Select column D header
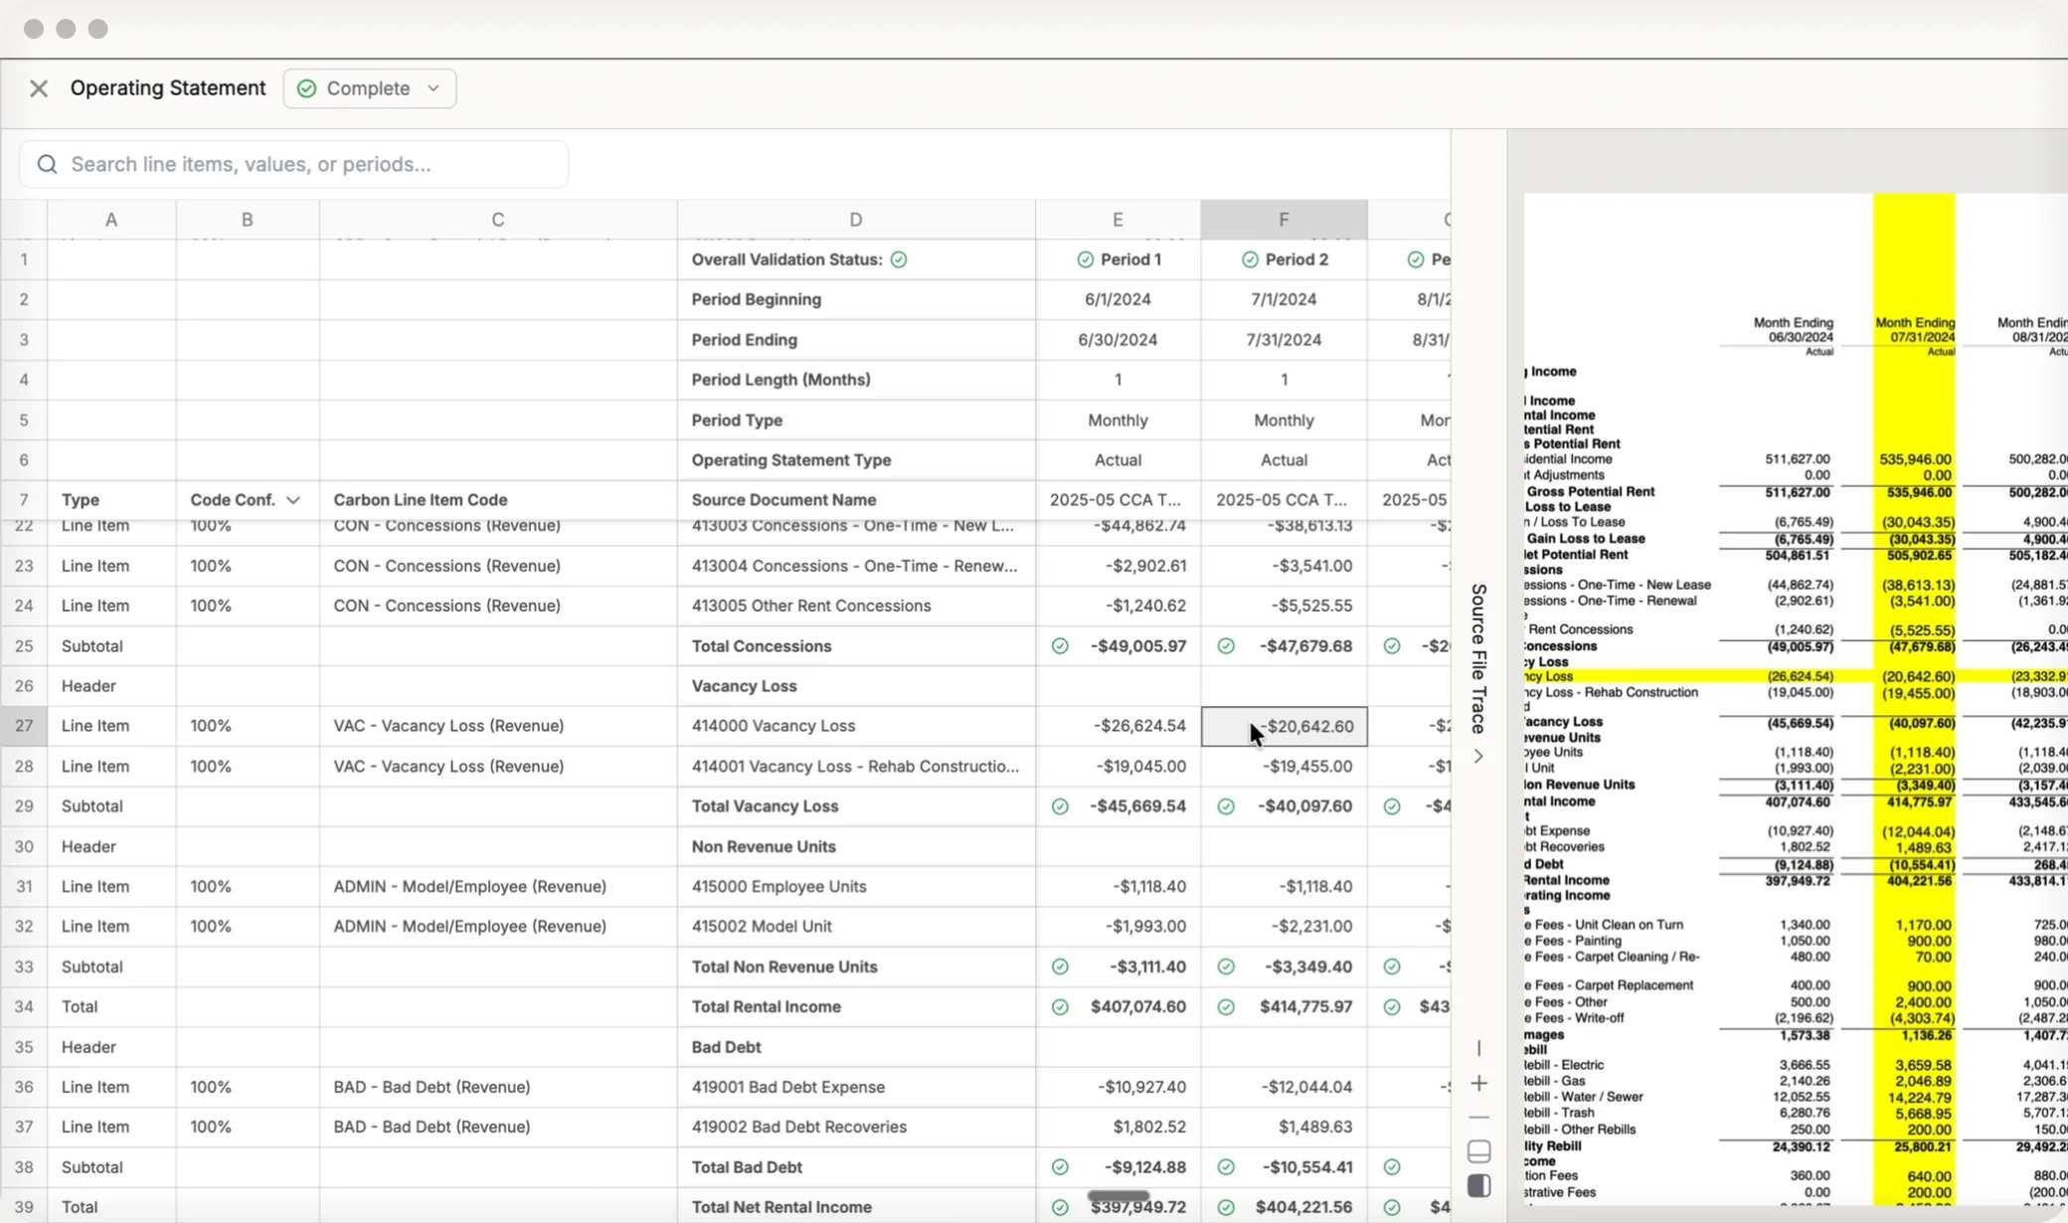This screenshot has width=2068, height=1223. (x=856, y=220)
